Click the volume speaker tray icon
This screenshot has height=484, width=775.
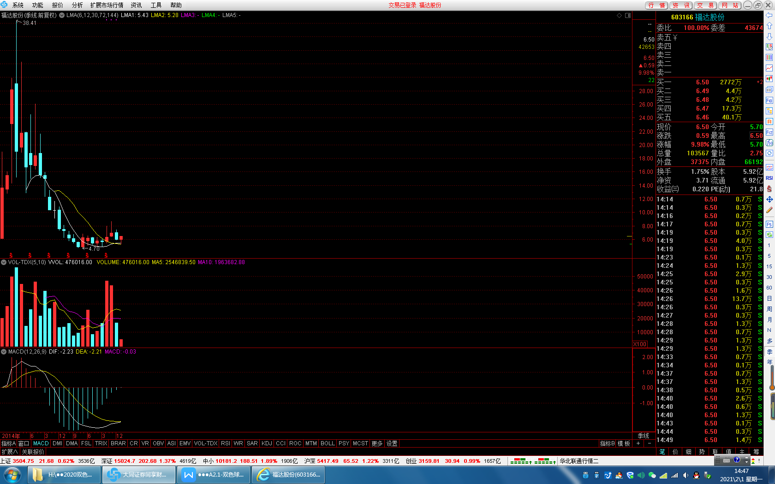(686, 475)
